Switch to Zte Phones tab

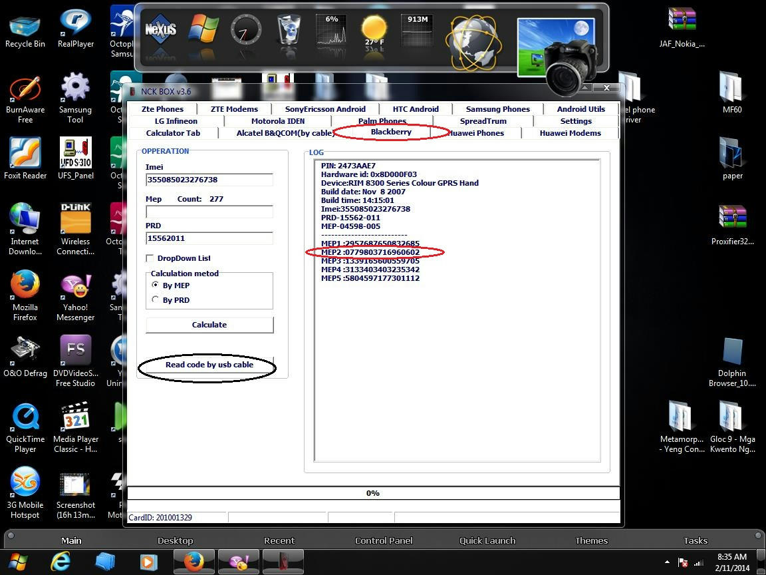click(x=162, y=109)
